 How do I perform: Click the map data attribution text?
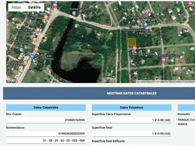(166, 82)
